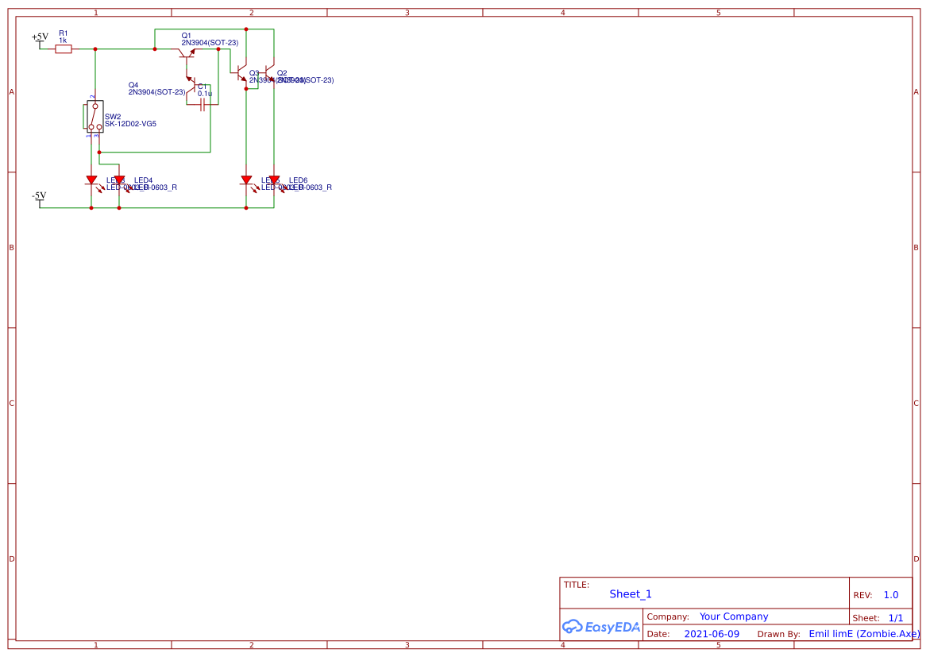
Task: Select the Sheet_1 title text
Action: [631, 594]
